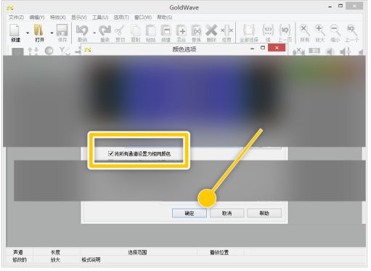Viewport: 371px width, 271px height.
Task: Click the 混合 mix icon
Action: click(181, 31)
